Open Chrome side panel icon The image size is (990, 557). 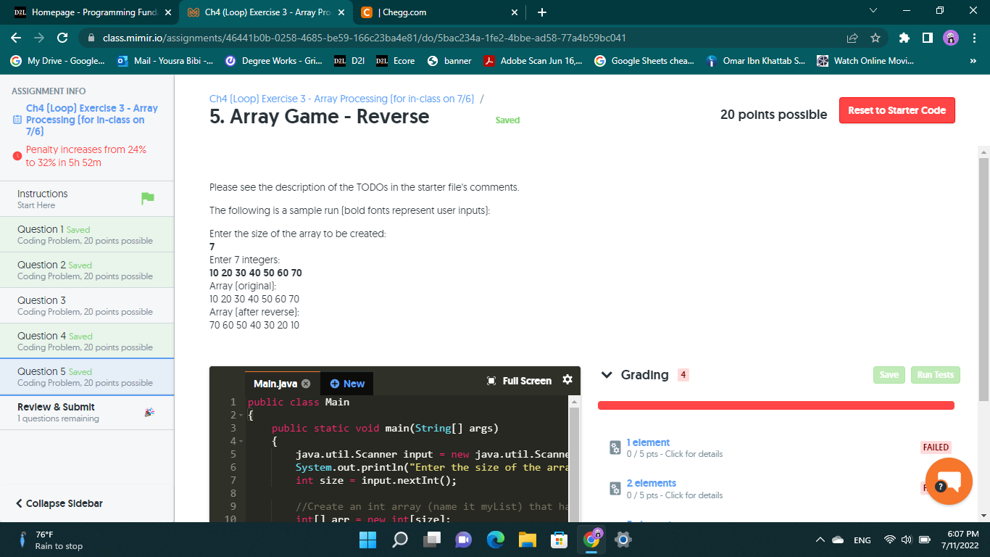927,38
